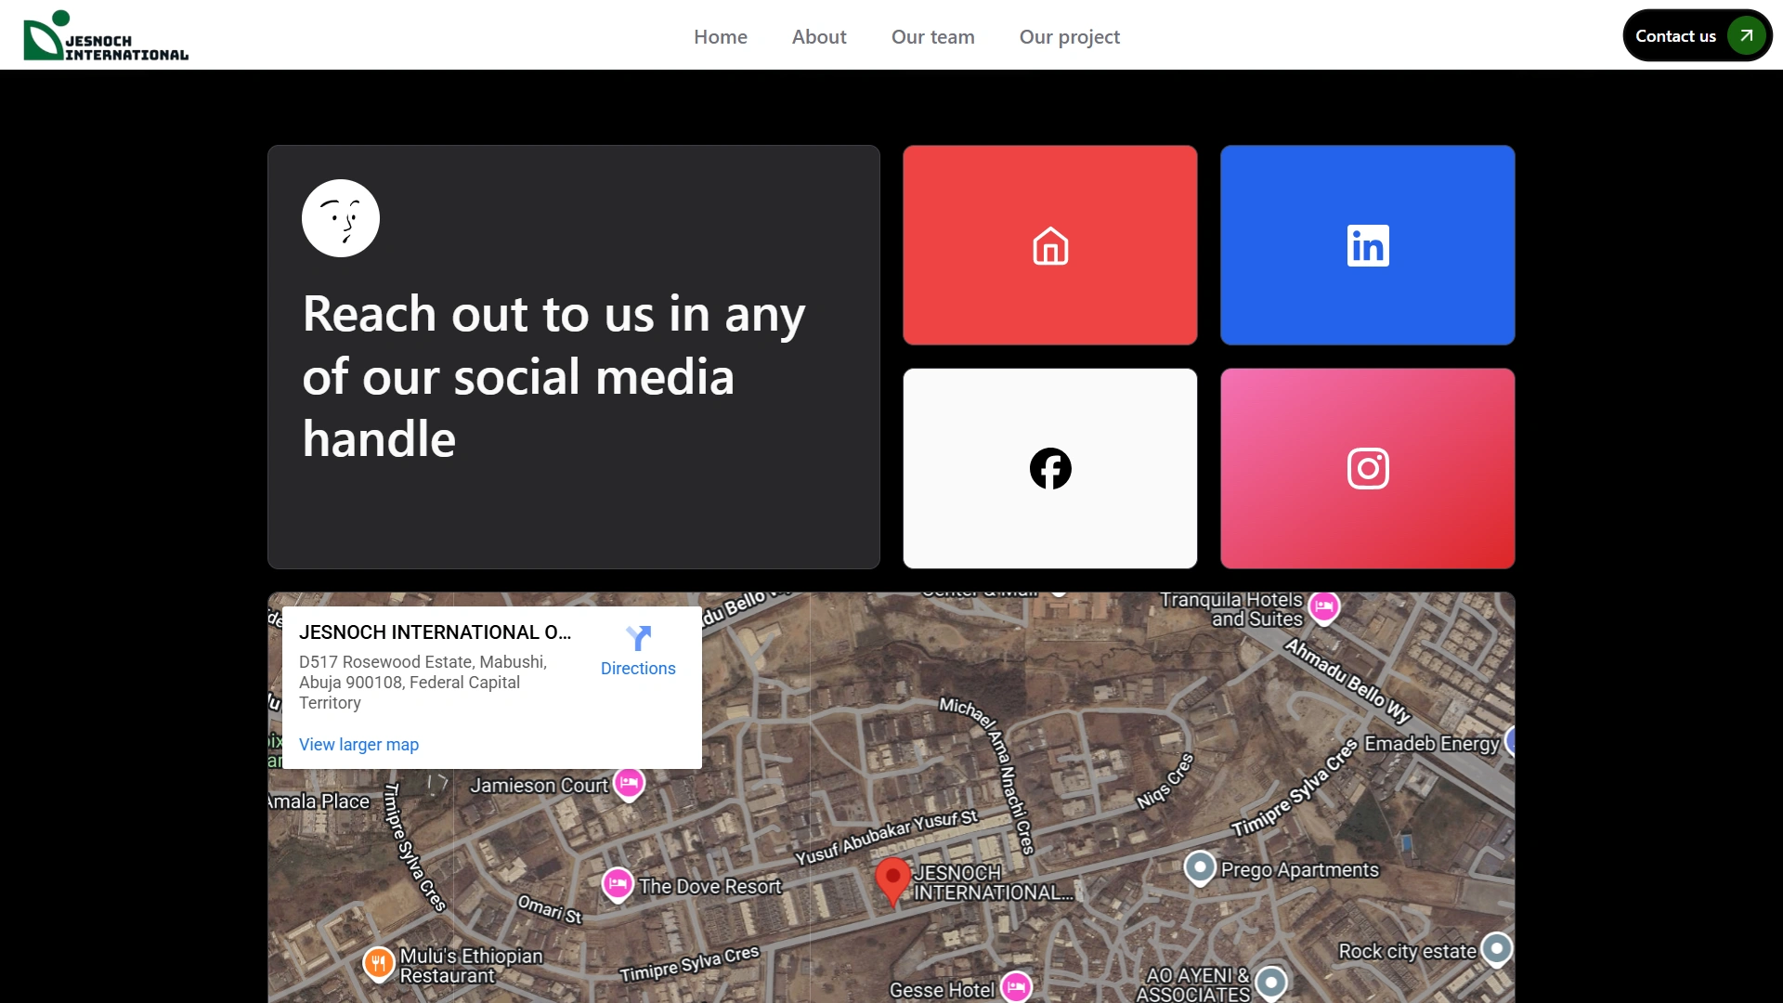This screenshot has height=1003, width=1783.
Task: Click the Directions arrow icon on map
Action: (x=638, y=638)
